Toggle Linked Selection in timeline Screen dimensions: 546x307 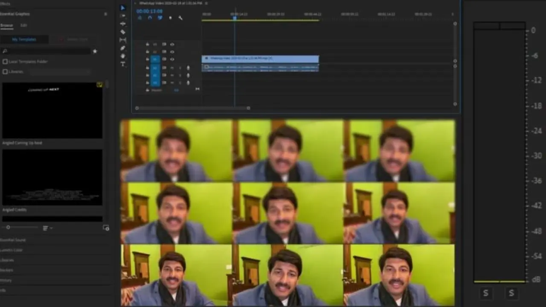[160, 18]
